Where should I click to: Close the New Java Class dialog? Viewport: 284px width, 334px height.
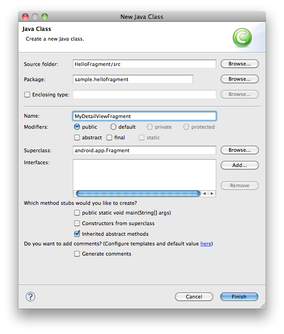(25, 17)
